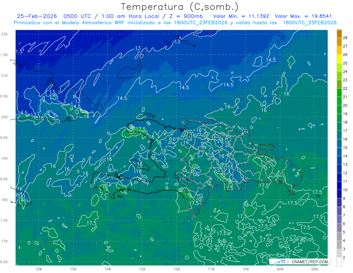Click the brown swatch topping the color scale

(x=339, y=34)
